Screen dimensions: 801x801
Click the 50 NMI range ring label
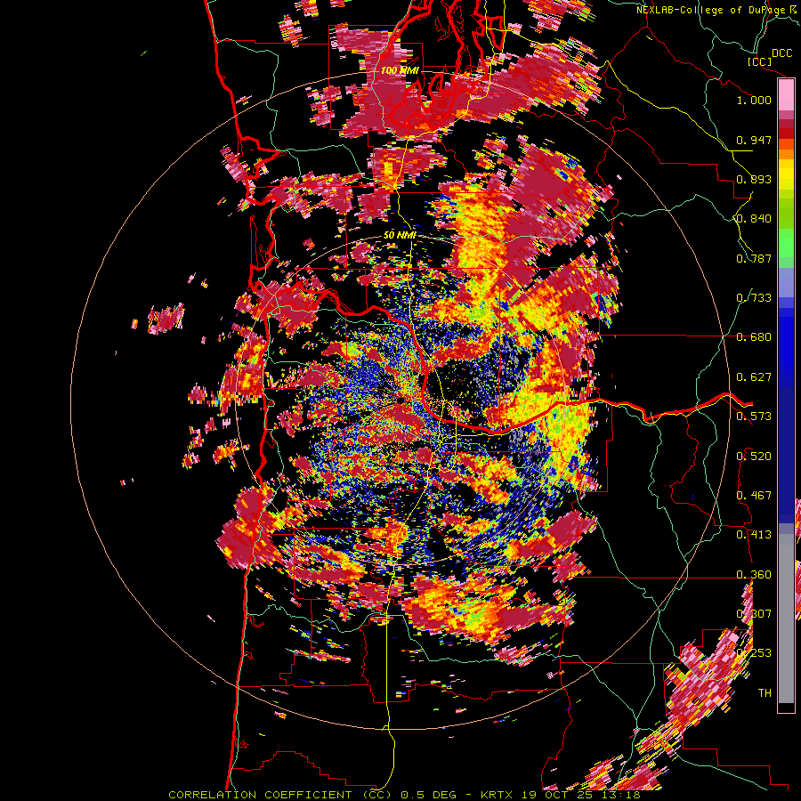400,236
